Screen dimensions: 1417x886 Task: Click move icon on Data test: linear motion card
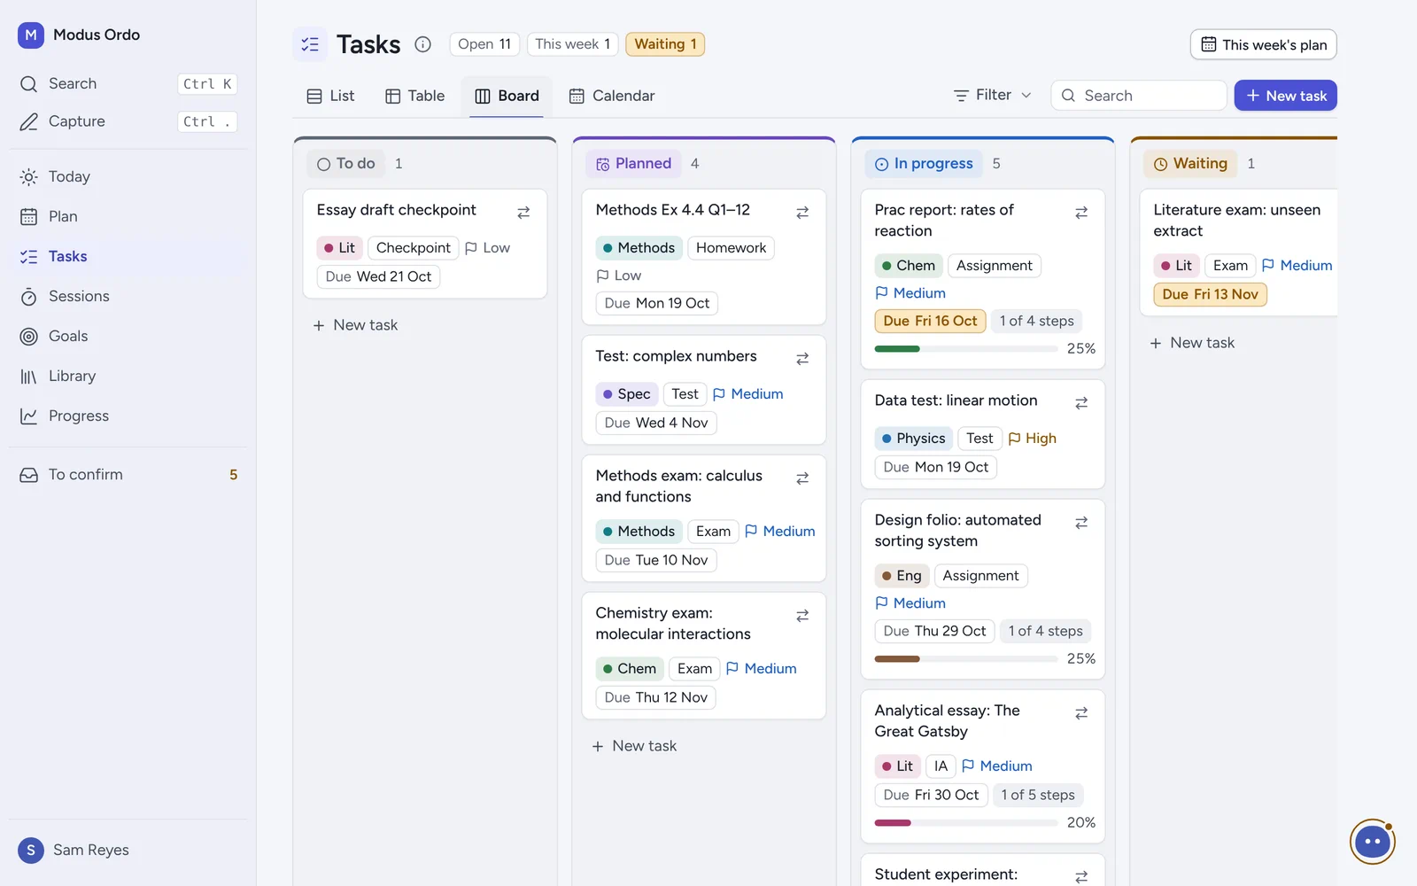tap(1081, 403)
